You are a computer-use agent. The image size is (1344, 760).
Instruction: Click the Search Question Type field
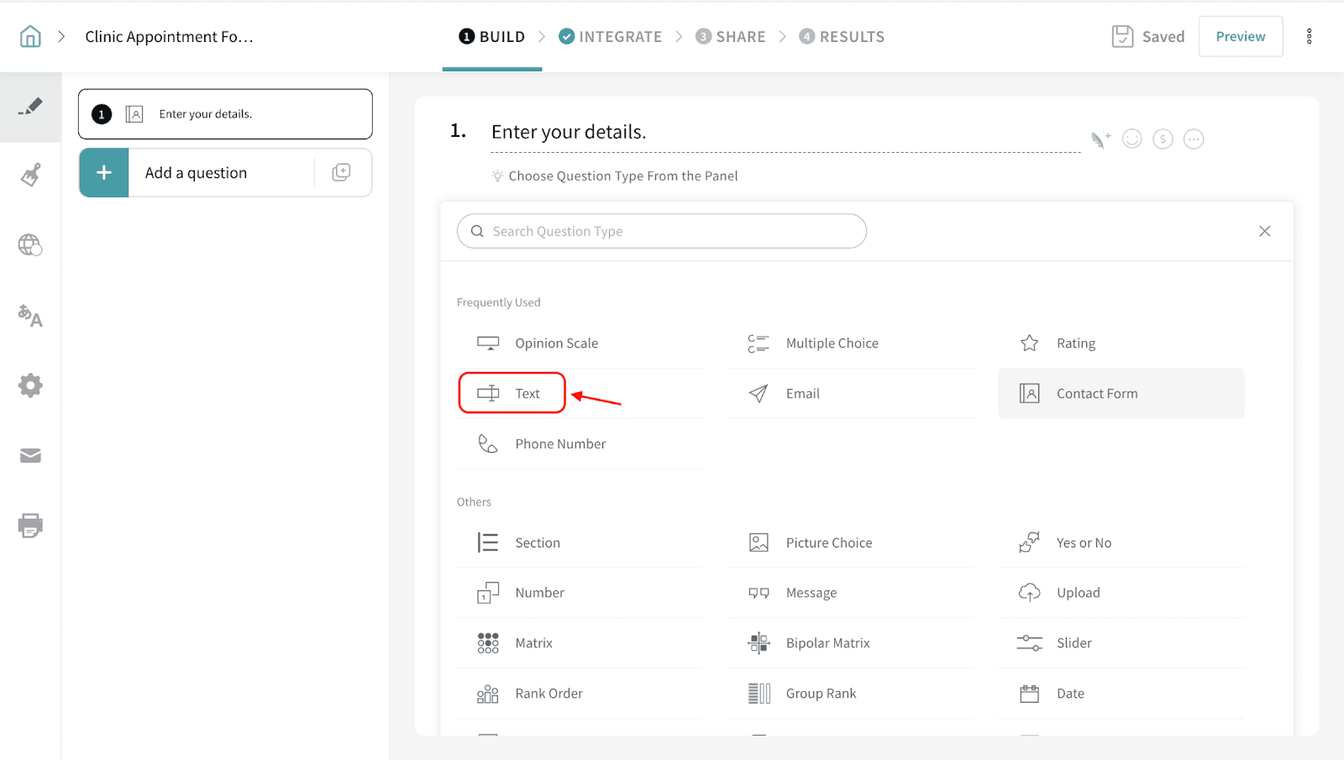click(662, 232)
